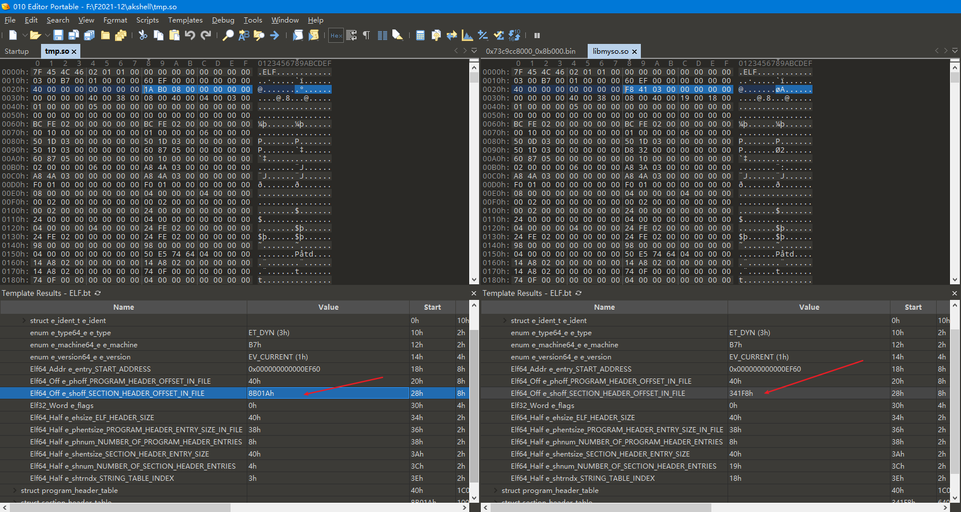This screenshot has width=961, height=512.
Task: Close the right Template Results panel
Action: [x=955, y=293]
